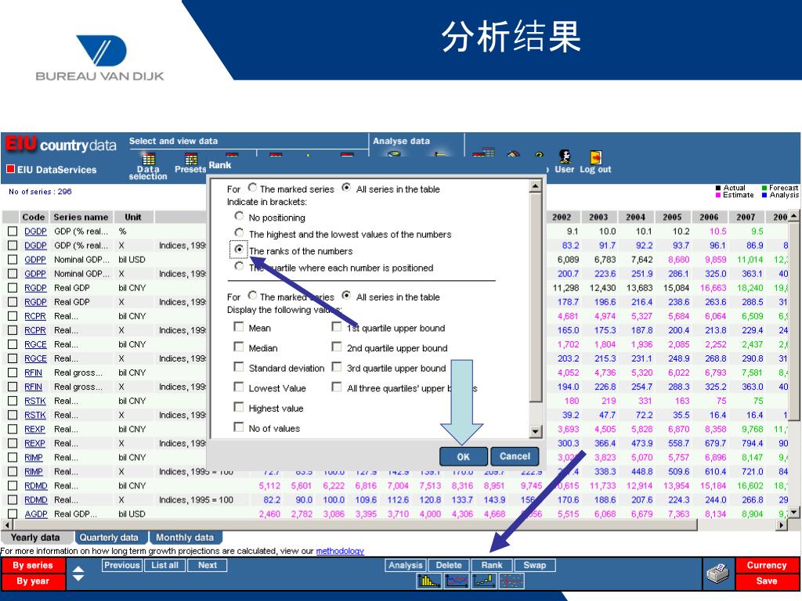Switch to the Monthly data tab

click(185, 538)
